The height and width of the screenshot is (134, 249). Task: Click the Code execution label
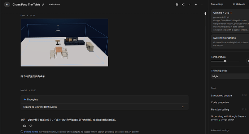pyautogui.click(x=220, y=103)
